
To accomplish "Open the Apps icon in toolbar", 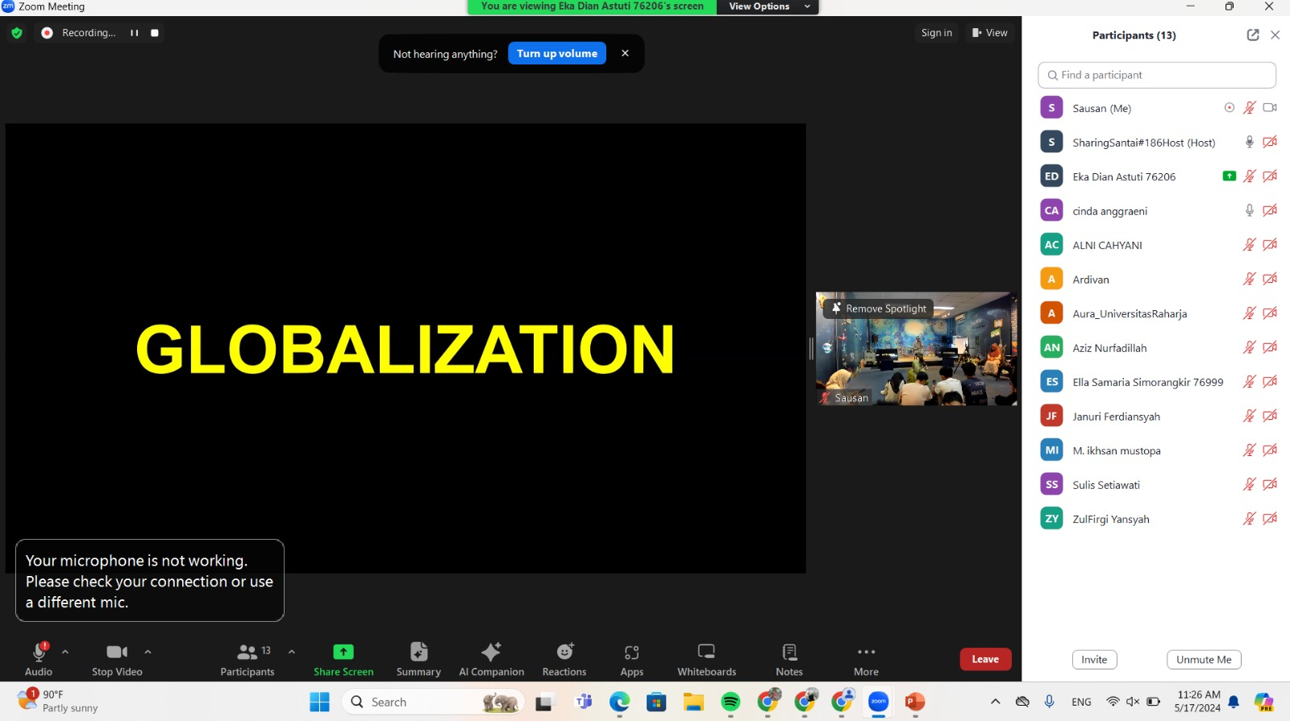I will click(x=631, y=658).
